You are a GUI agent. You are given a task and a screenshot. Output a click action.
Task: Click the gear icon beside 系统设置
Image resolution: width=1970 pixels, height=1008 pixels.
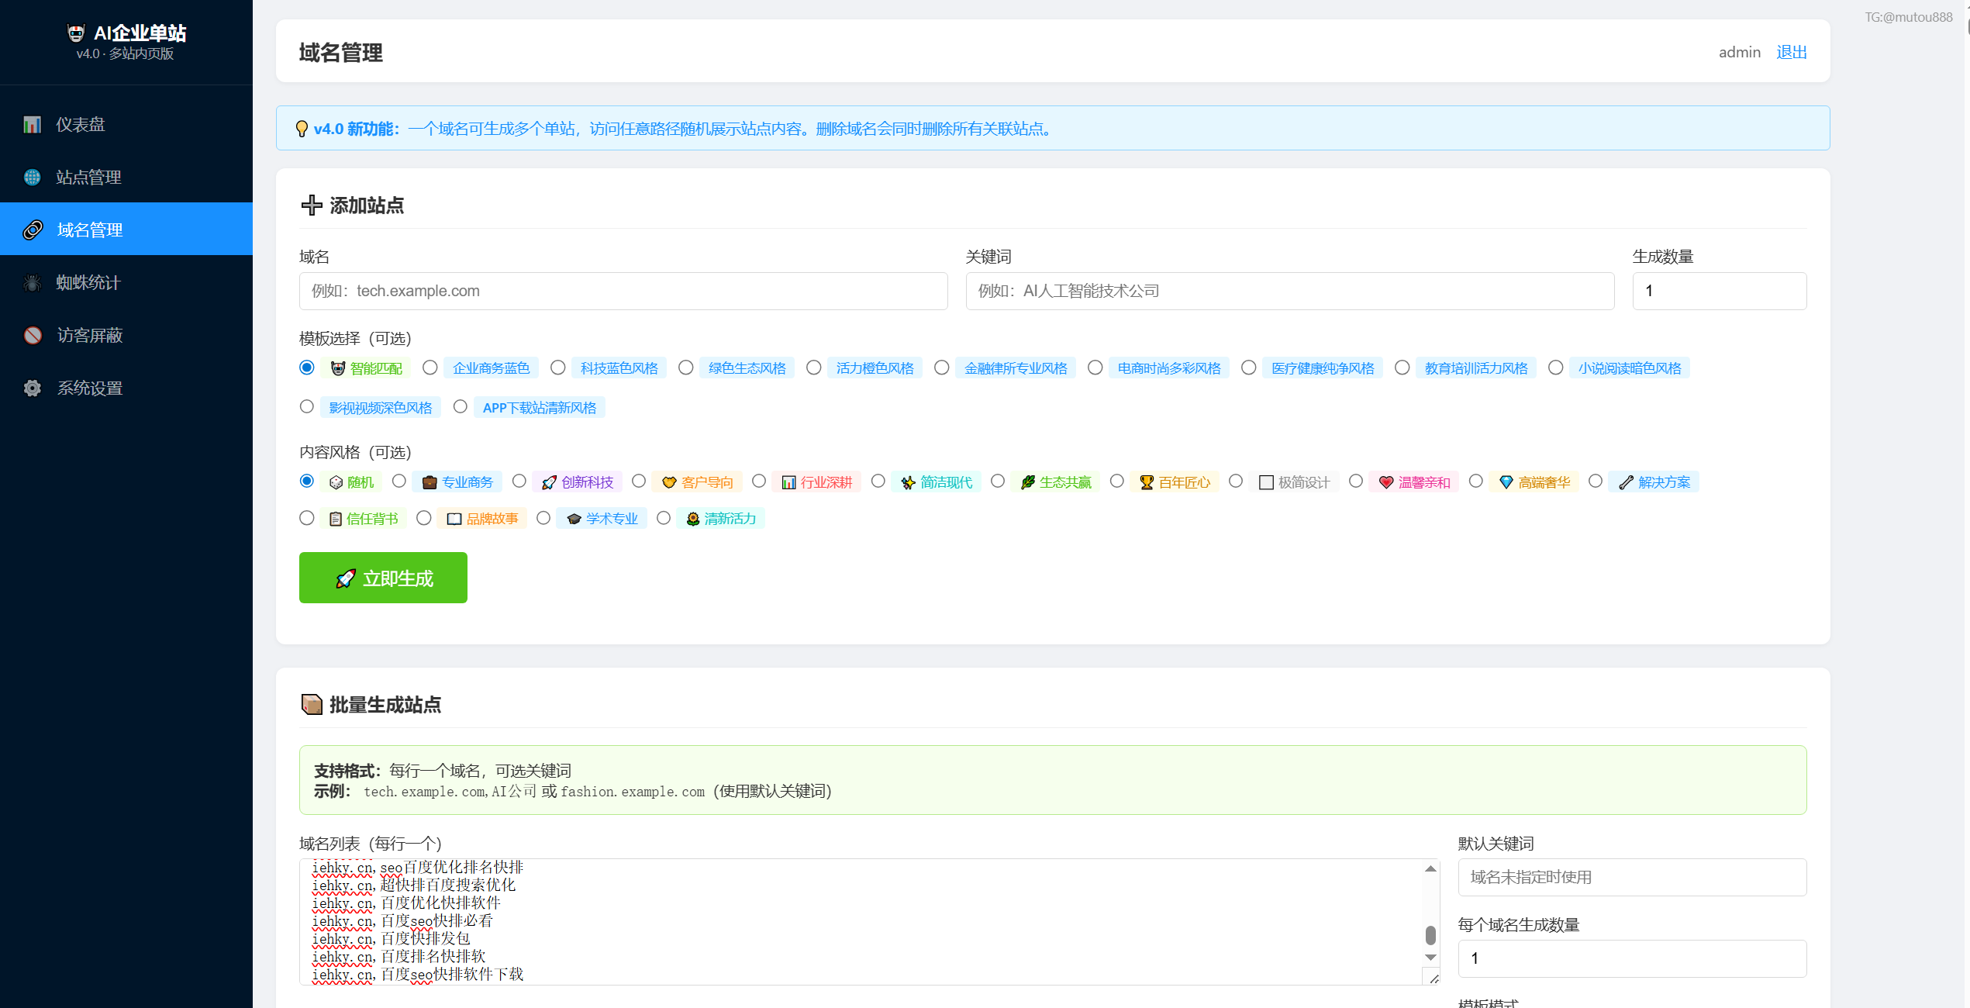33,388
